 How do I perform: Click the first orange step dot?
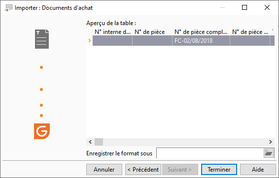(x=41, y=67)
